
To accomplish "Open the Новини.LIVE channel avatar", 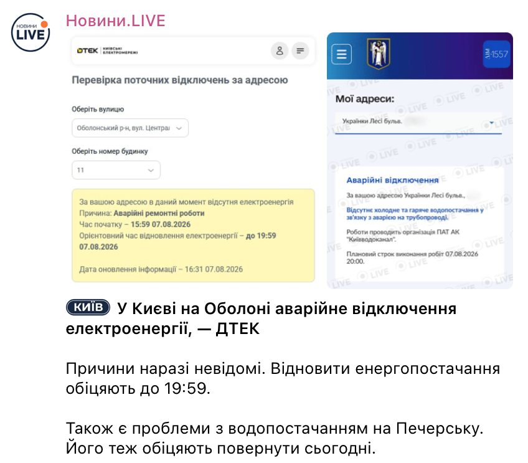I will coord(31,32).
